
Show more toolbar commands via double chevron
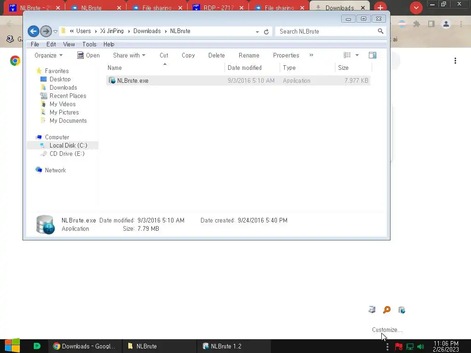pyautogui.click(x=311, y=55)
